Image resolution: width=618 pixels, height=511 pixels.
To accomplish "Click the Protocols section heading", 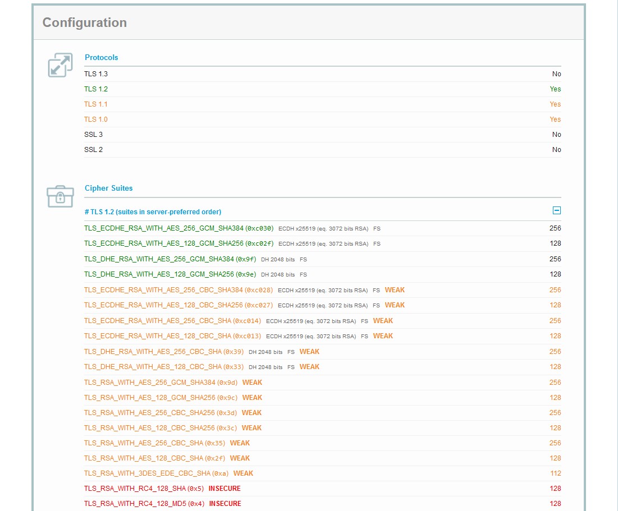I will coord(101,58).
